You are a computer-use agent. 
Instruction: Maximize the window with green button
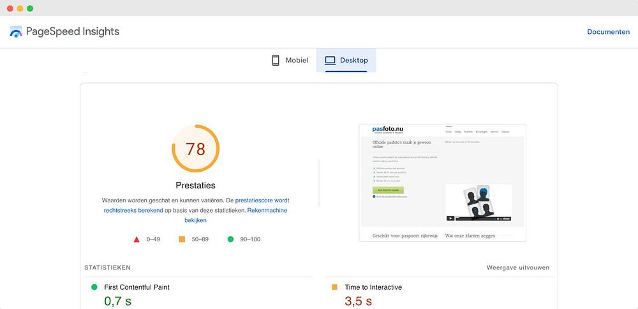click(30, 8)
